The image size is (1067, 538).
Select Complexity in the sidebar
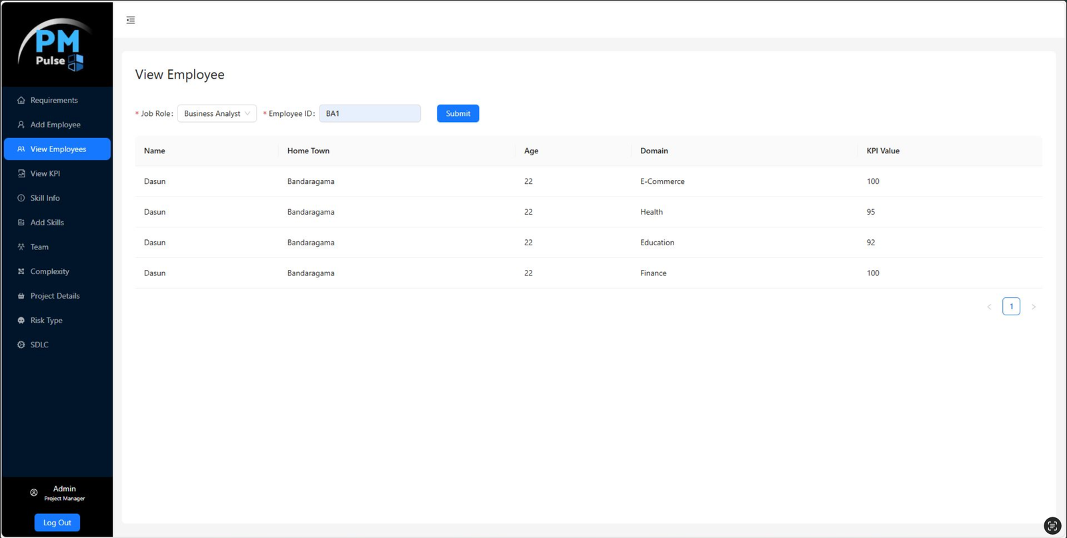click(49, 271)
